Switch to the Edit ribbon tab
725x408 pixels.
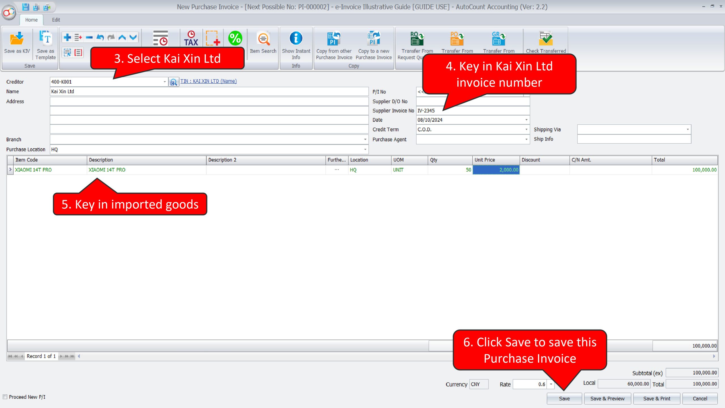tap(56, 20)
